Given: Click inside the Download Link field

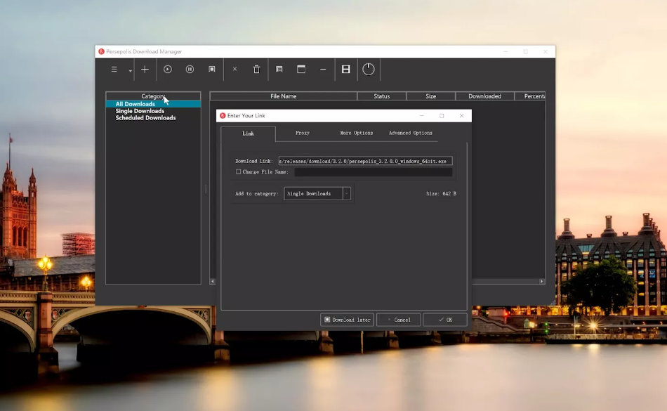Looking at the screenshot, I should [x=364, y=161].
